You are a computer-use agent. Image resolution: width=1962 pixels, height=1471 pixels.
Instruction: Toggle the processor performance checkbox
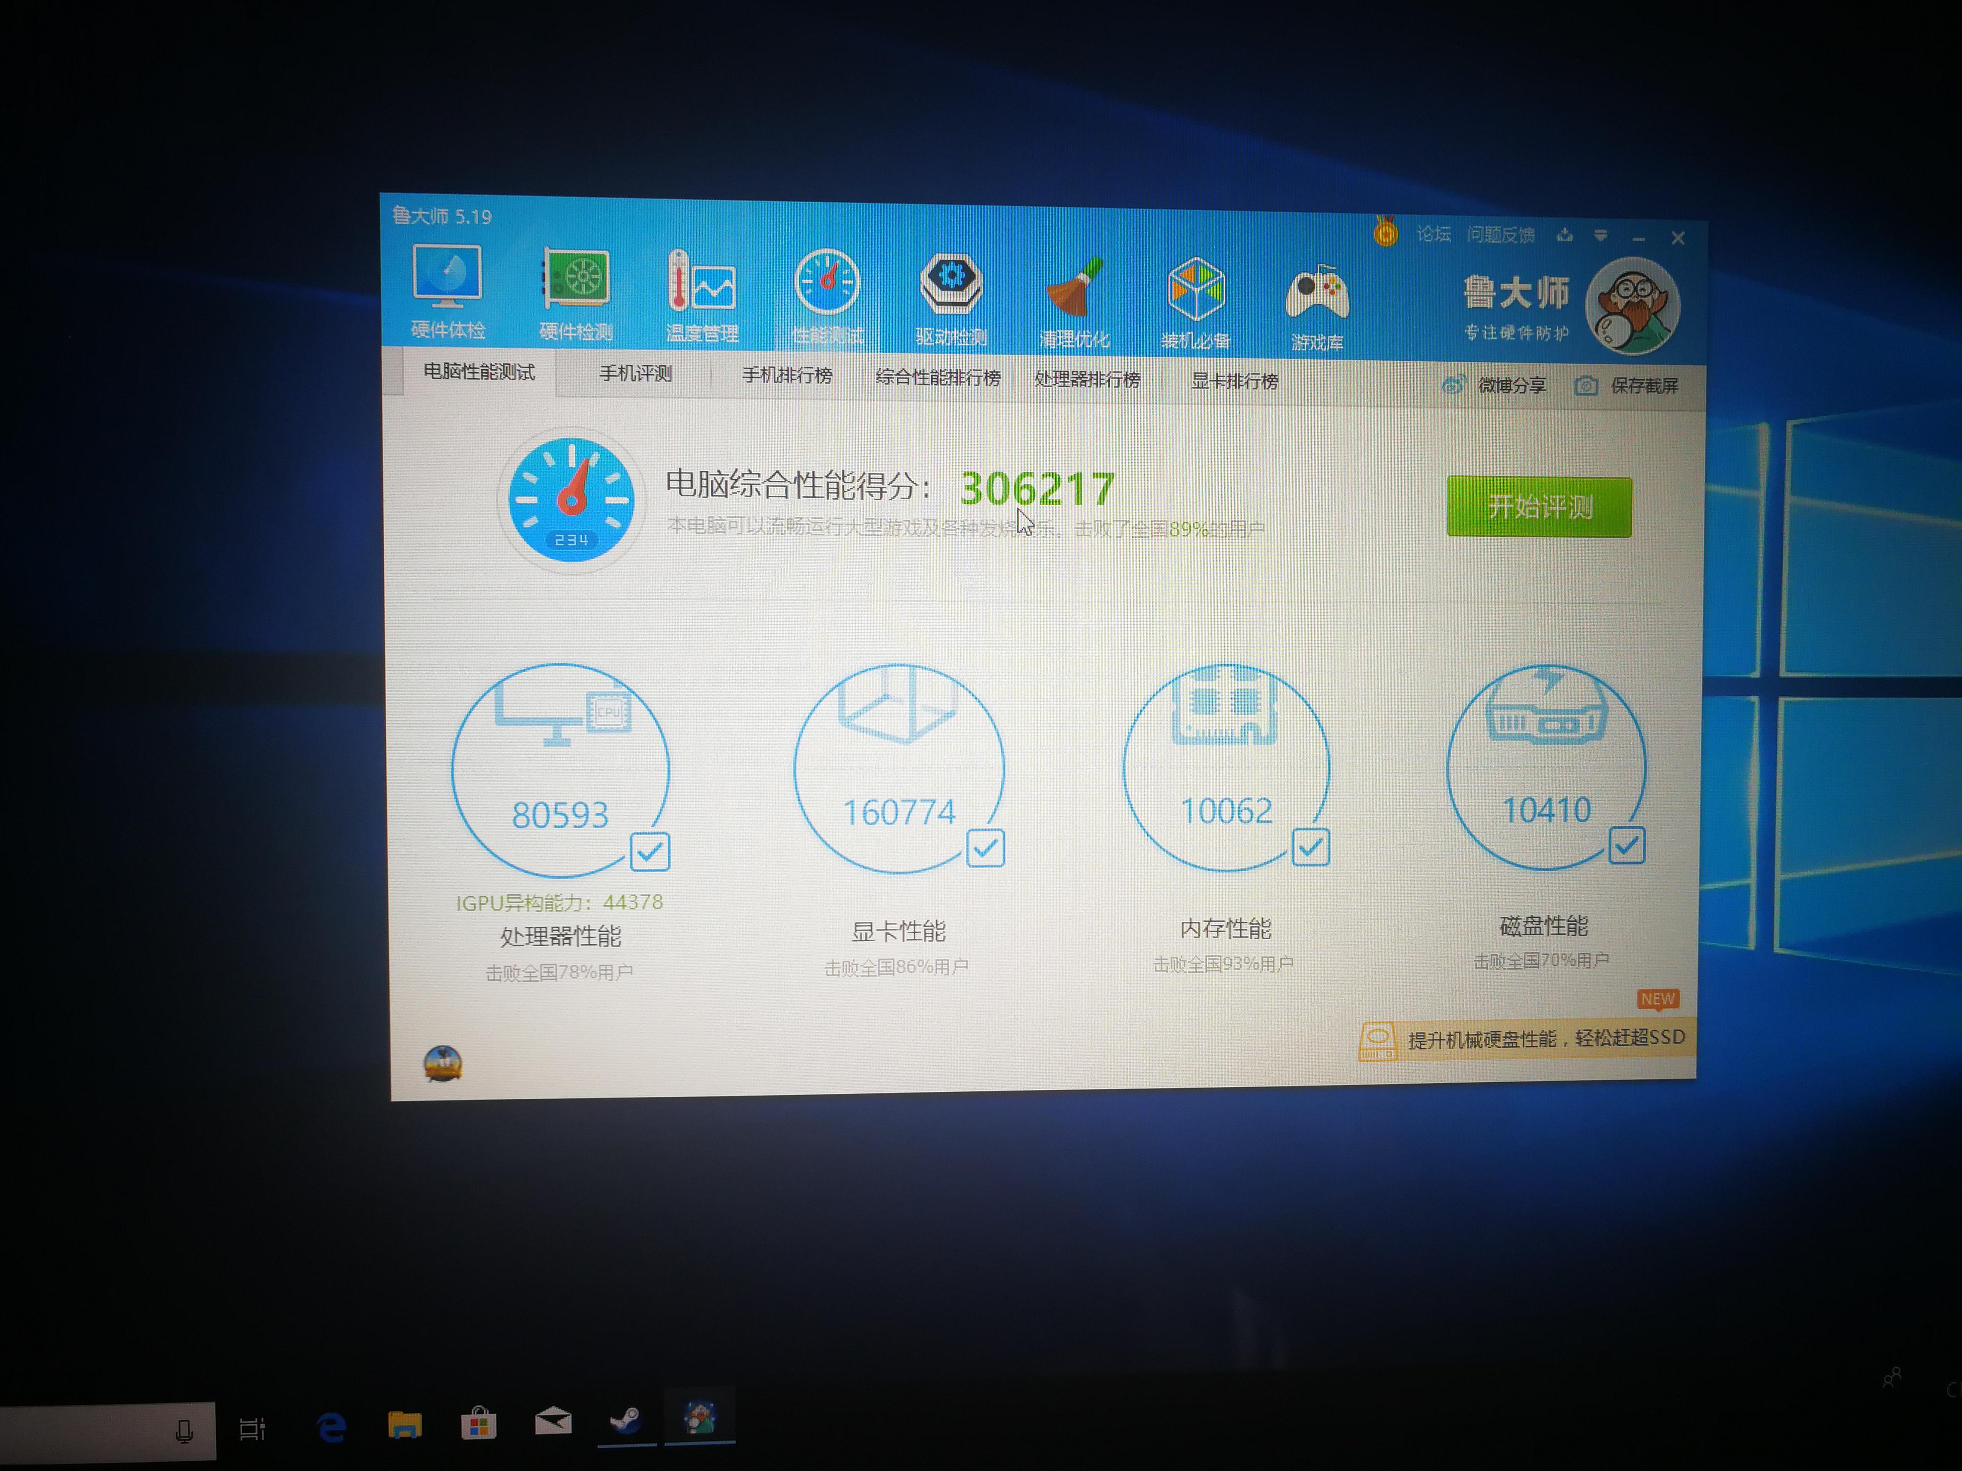pos(650,852)
